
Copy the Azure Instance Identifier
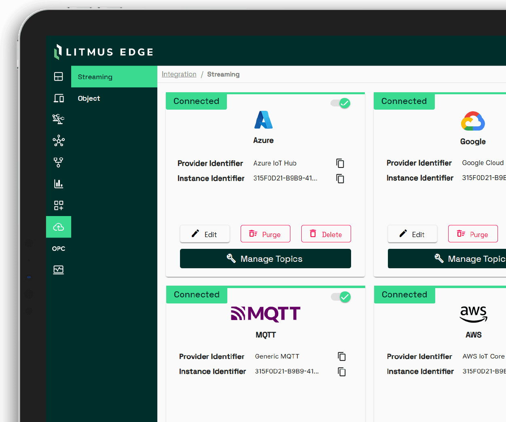(x=340, y=178)
